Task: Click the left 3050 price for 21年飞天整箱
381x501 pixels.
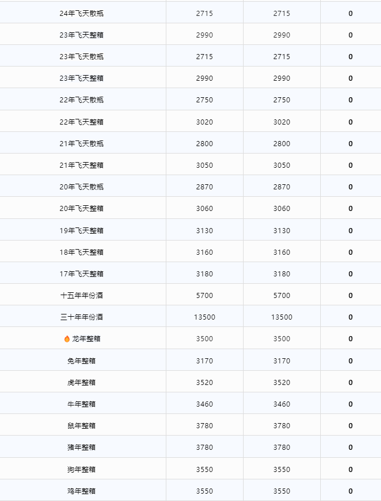Action: point(204,165)
